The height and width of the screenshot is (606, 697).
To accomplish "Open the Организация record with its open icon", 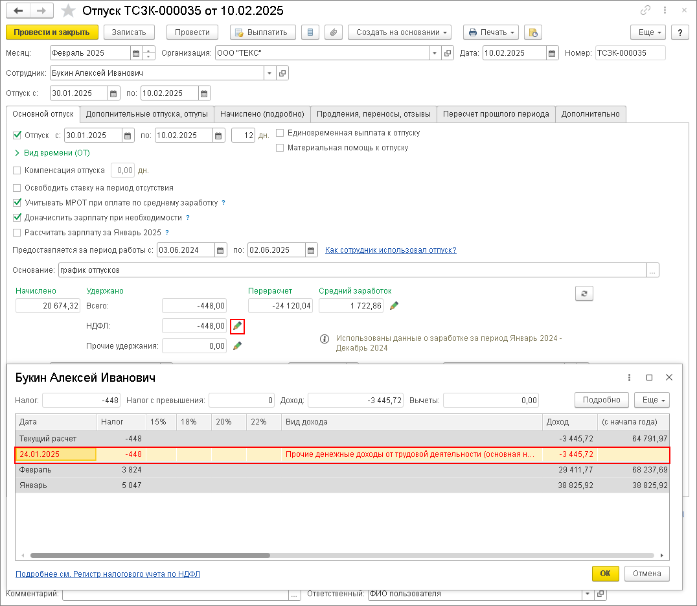I will [x=448, y=53].
